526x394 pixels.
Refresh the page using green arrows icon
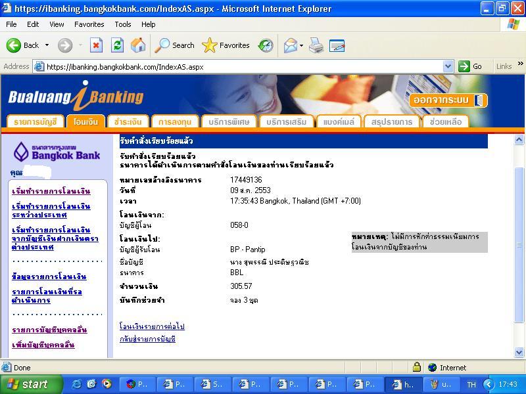point(118,45)
